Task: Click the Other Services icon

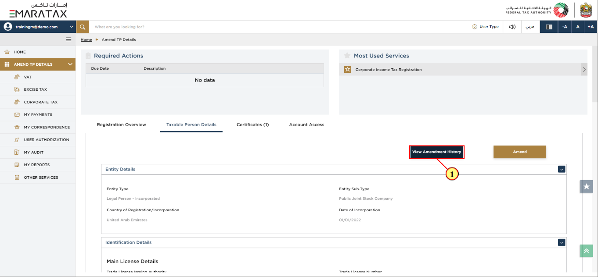Action: click(17, 178)
